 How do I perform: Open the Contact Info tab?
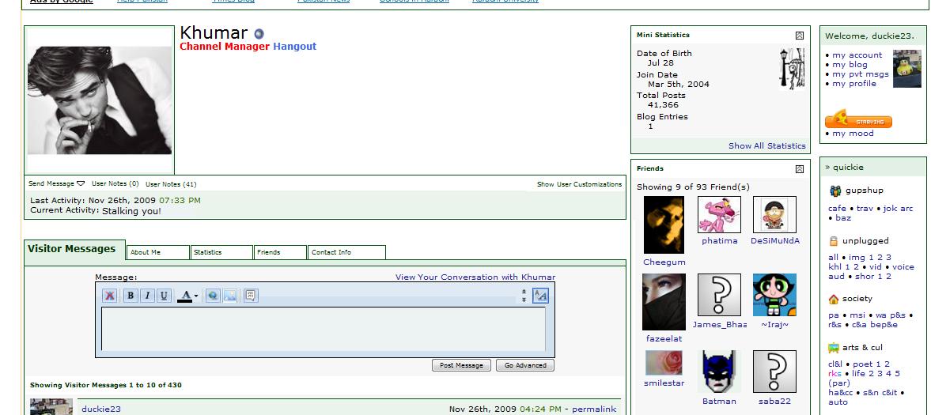(x=346, y=252)
